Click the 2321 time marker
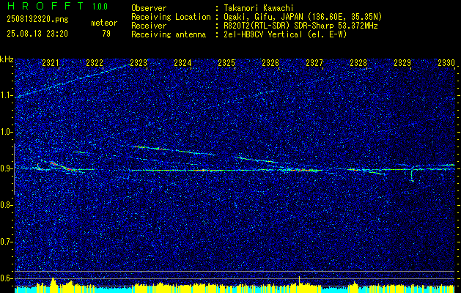This screenshot has height=293, width=461. pos(51,62)
